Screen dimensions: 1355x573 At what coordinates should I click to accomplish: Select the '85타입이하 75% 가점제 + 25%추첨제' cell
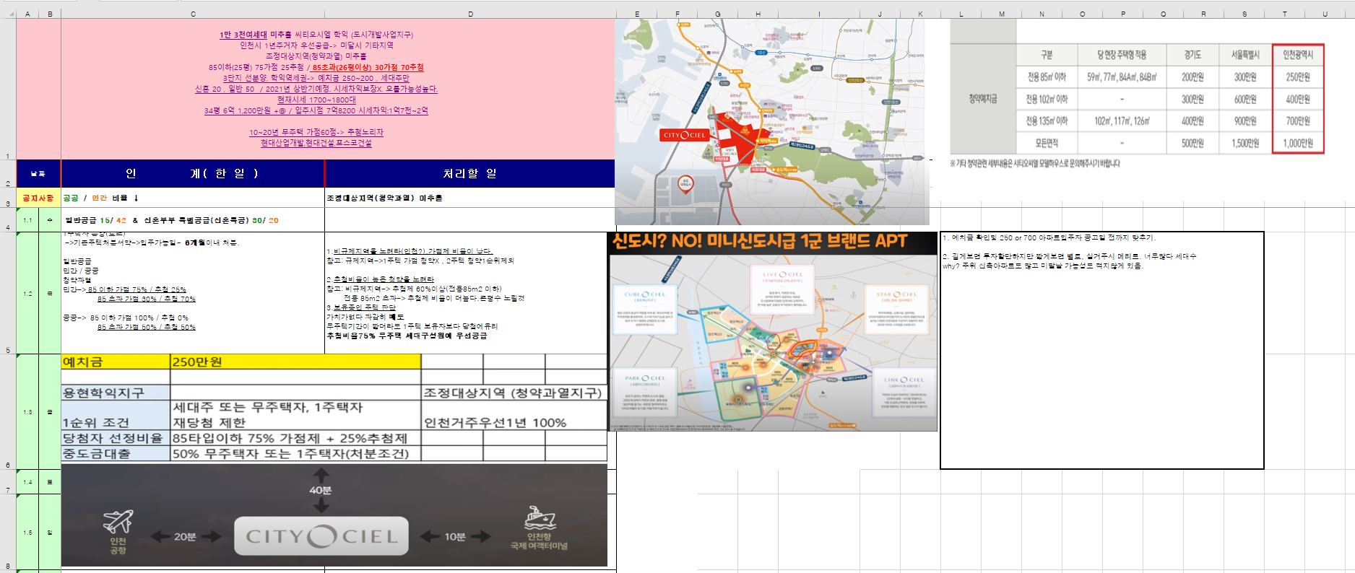pyautogui.click(x=295, y=438)
